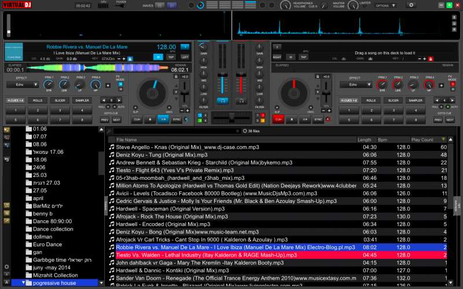Click PREV goto cue on right deck
Image resolution: width=463 pixels, height=289 pixels.
(x=438, y=120)
